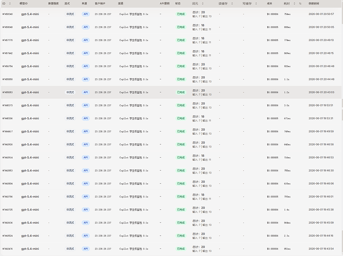Select the 模型ID column header
Image resolution: width=343 pixels, height=256 pixels.
coord(24,4)
